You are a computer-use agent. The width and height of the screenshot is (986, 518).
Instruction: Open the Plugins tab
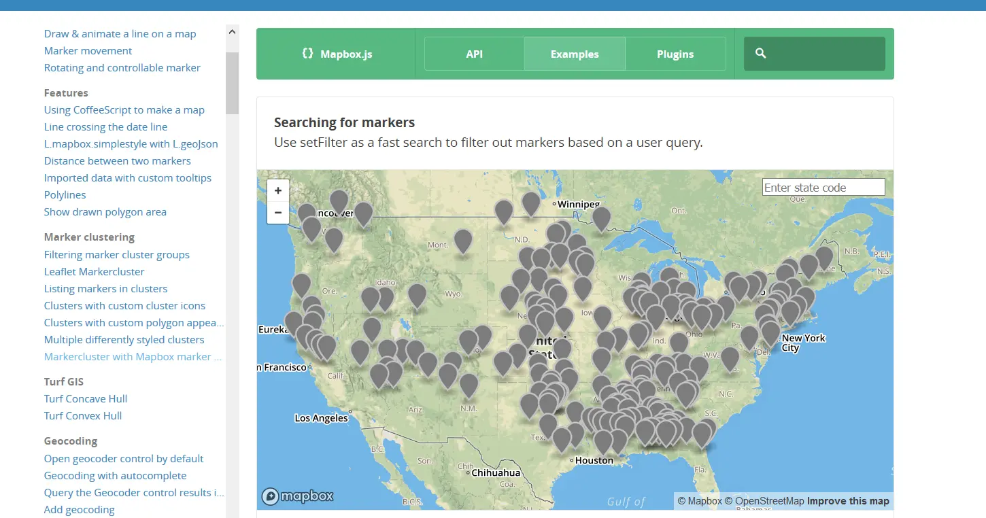(675, 54)
